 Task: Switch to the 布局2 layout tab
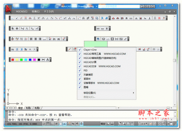[37, 108]
